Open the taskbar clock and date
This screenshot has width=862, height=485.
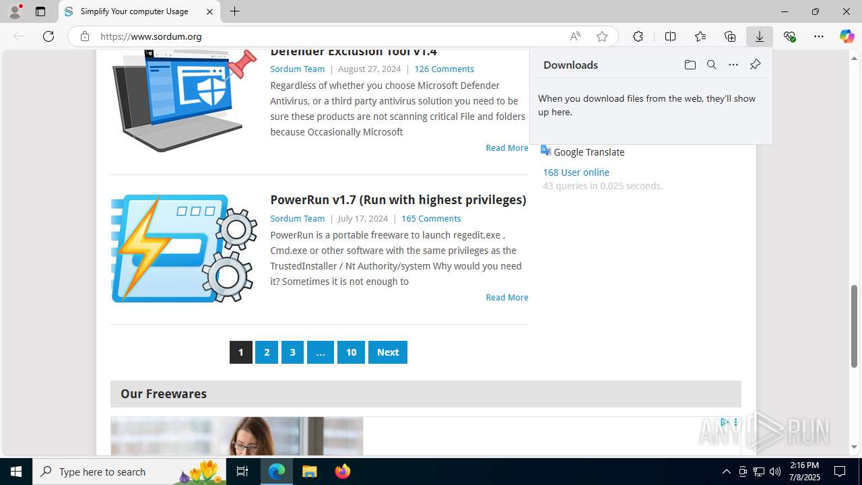coord(805,472)
